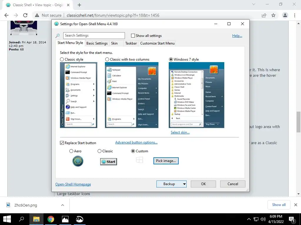Click the forum page vertical scrollbar thumb

(298, 122)
